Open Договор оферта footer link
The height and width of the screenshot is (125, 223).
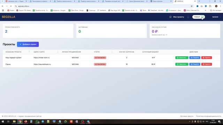187,116
